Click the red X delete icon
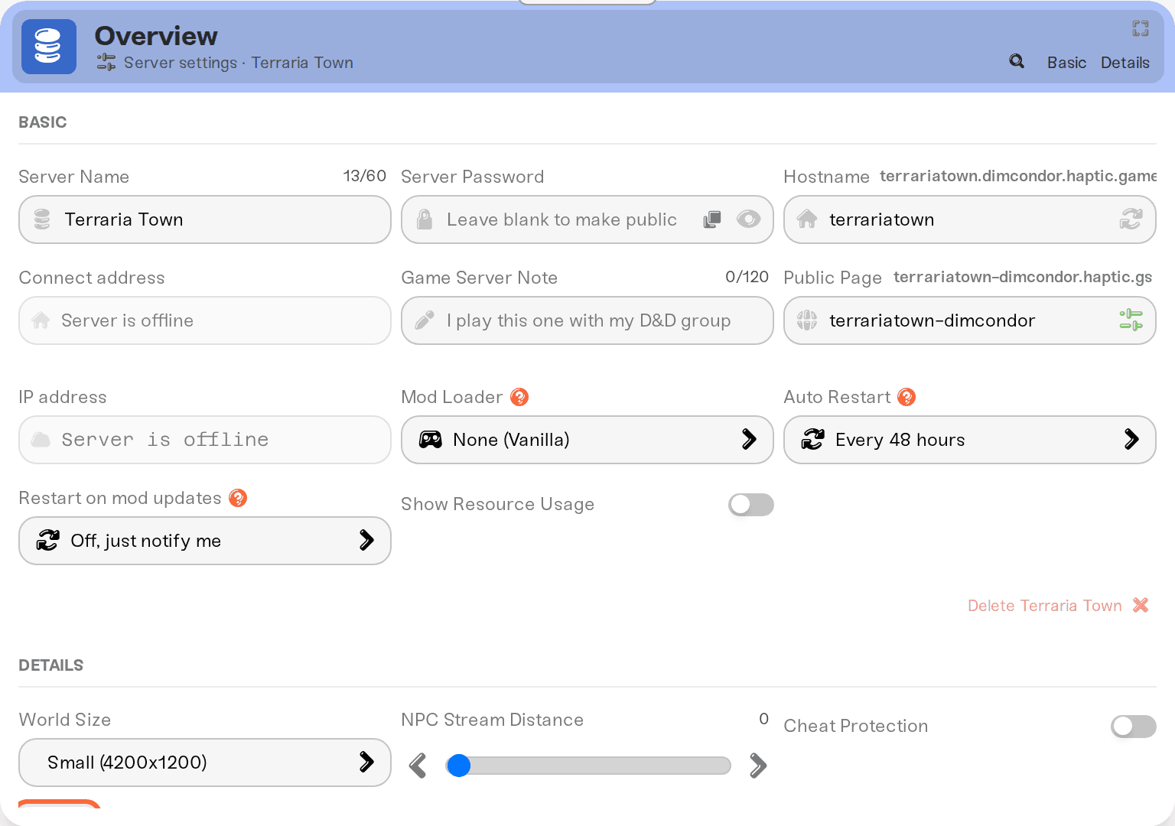The image size is (1175, 826). tap(1141, 605)
